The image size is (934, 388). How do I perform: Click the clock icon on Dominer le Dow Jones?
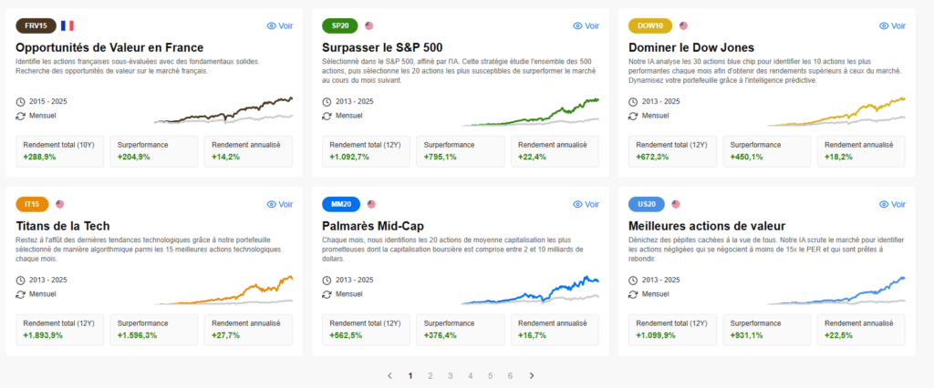(x=634, y=101)
